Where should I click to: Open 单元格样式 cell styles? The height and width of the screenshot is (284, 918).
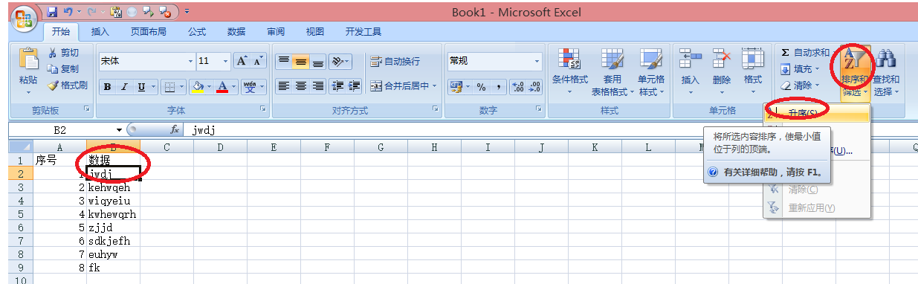651,72
